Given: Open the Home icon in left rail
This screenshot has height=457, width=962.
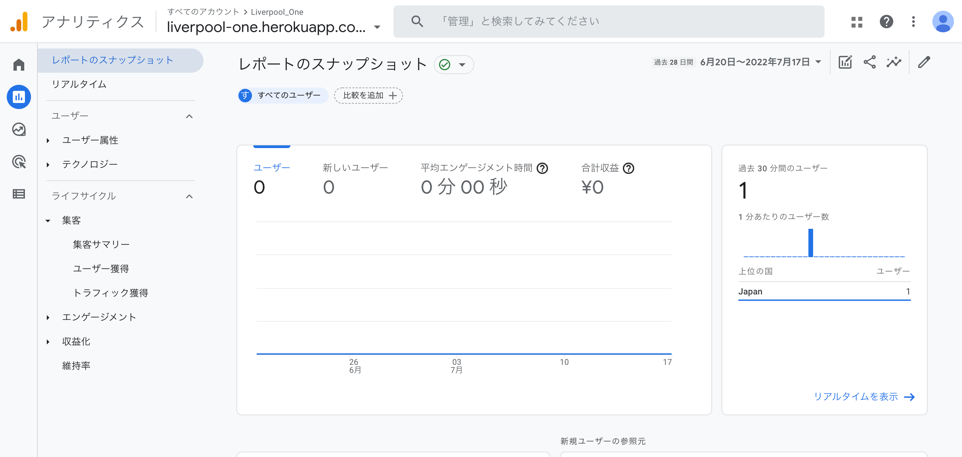Looking at the screenshot, I should (x=19, y=65).
